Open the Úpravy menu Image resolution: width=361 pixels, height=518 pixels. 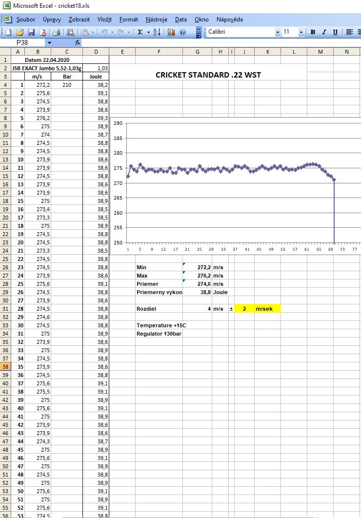click(x=52, y=20)
